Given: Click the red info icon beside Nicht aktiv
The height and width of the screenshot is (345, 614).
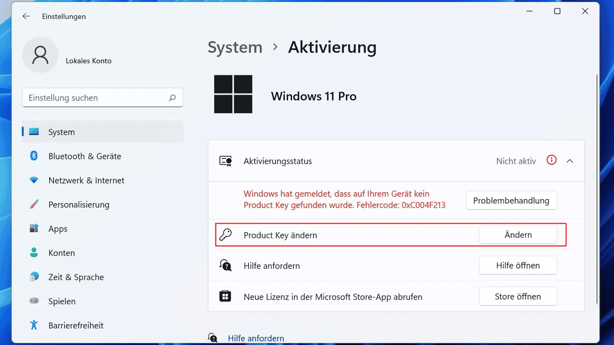Looking at the screenshot, I should coord(551,160).
